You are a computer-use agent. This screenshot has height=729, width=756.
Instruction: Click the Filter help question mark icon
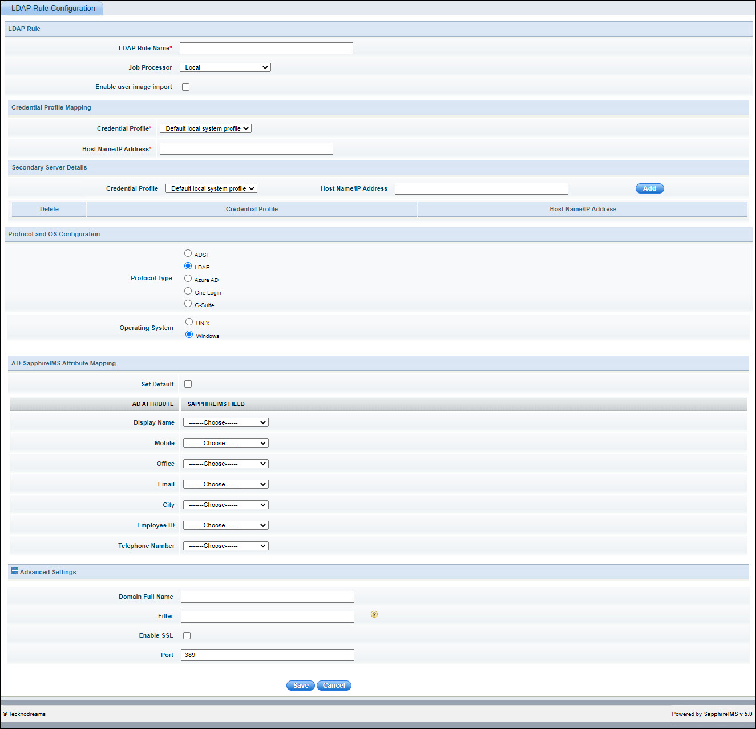374,614
